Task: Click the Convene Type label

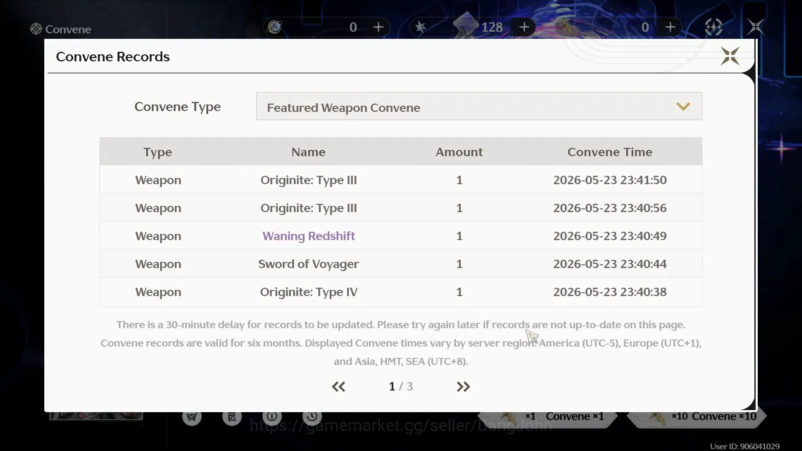Action: coord(178,107)
